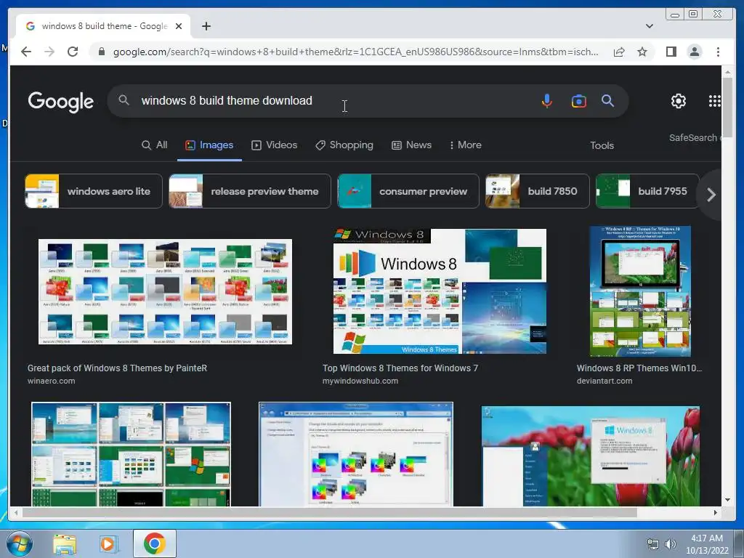Image resolution: width=744 pixels, height=558 pixels.
Task: Open Top Windows 8 Themes image
Action: [440, 291]
